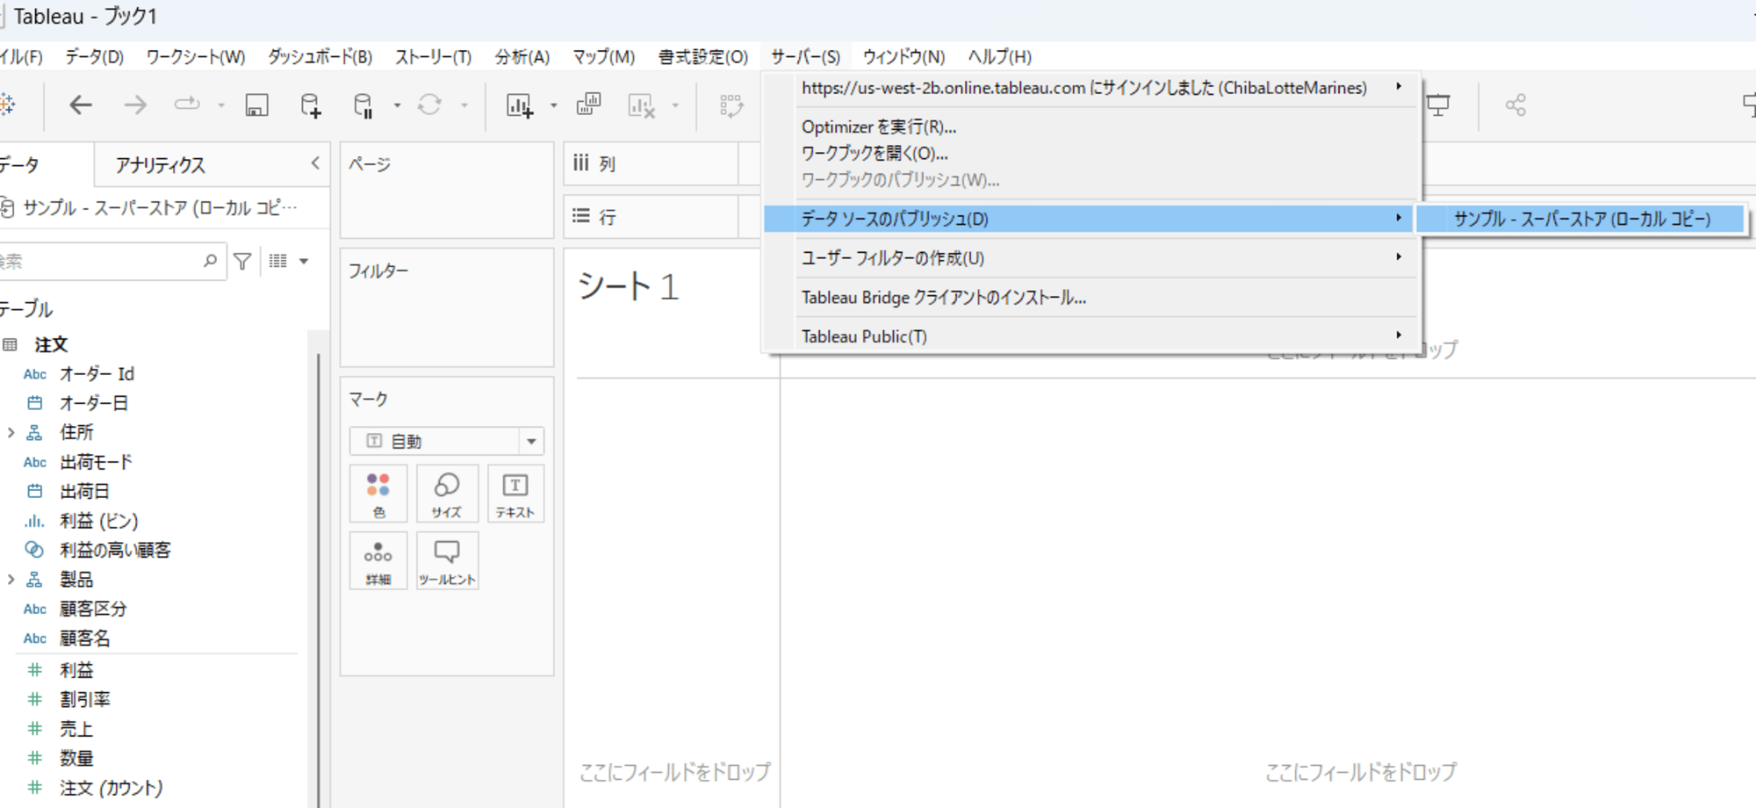
Task: Open the 書式設定(O) menu
Action: point(702,57)
